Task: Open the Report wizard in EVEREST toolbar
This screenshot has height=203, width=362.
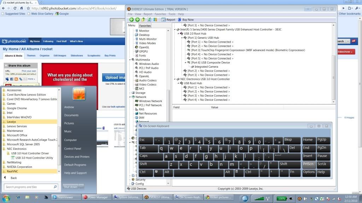Action: point(168,20)
